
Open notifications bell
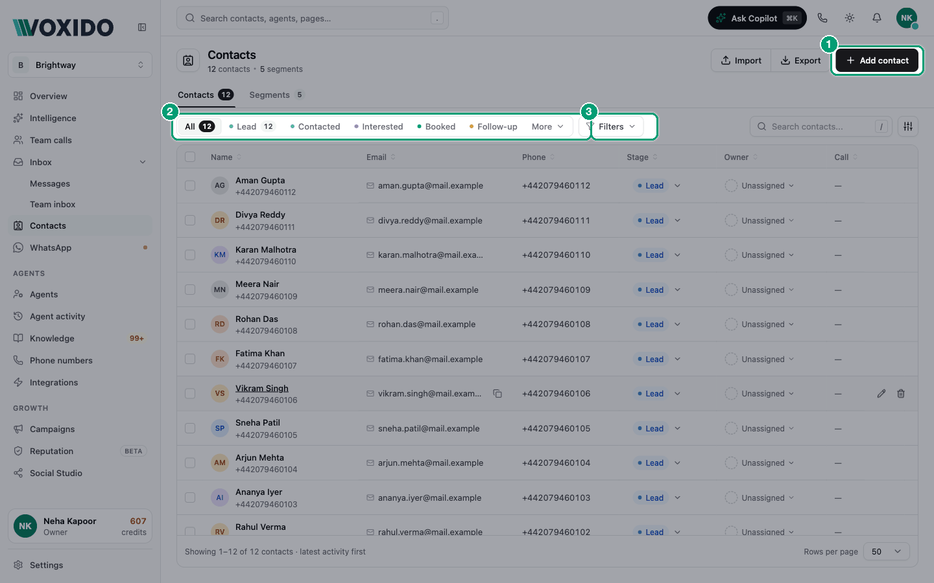(877, 18)
